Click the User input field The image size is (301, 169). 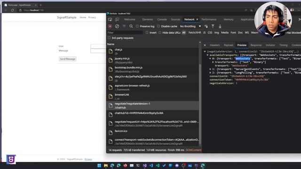pyautogui.click(x=98, y=46)
